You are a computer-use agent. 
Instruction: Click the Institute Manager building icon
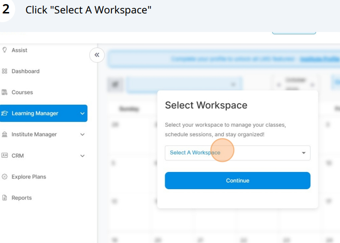pos(5,134)
